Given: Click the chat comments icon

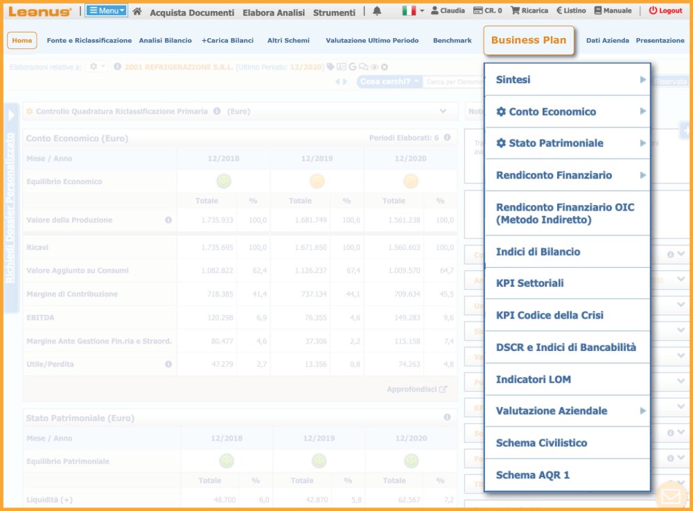Looking at the screenshot, I should pos(363,67).
